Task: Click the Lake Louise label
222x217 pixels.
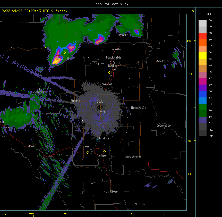Action: click(5, 125)
